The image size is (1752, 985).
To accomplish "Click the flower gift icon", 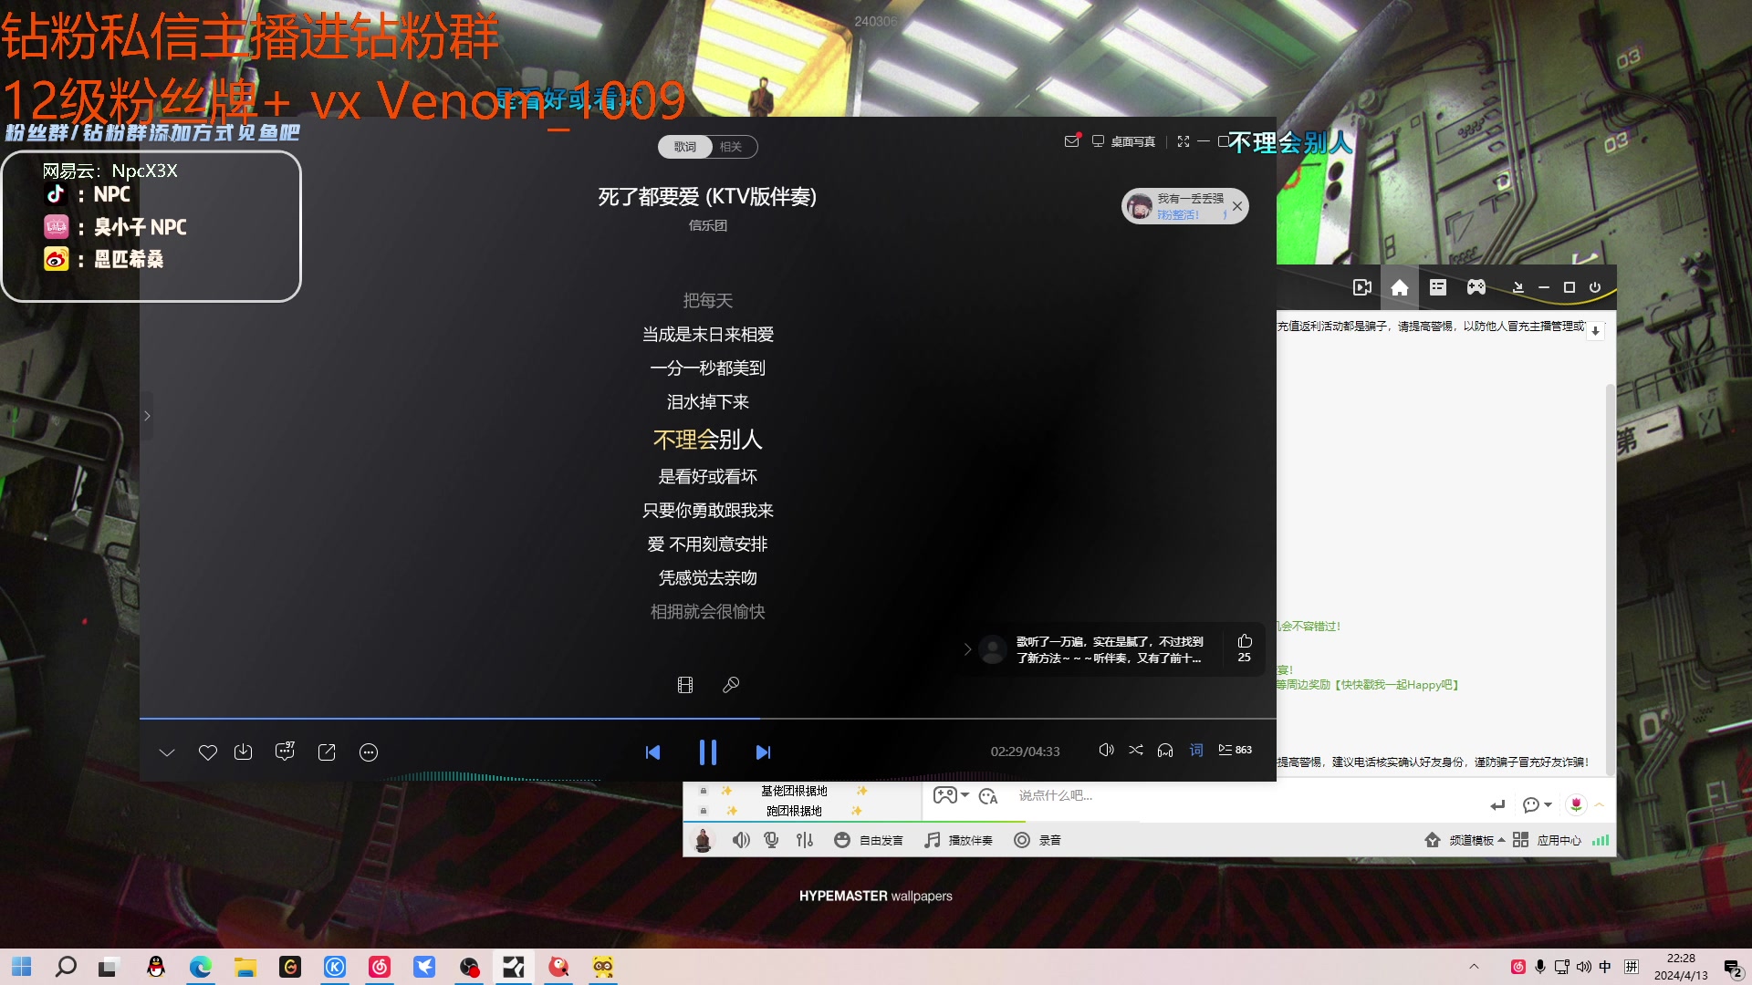I will click(x=1576, y=804).
